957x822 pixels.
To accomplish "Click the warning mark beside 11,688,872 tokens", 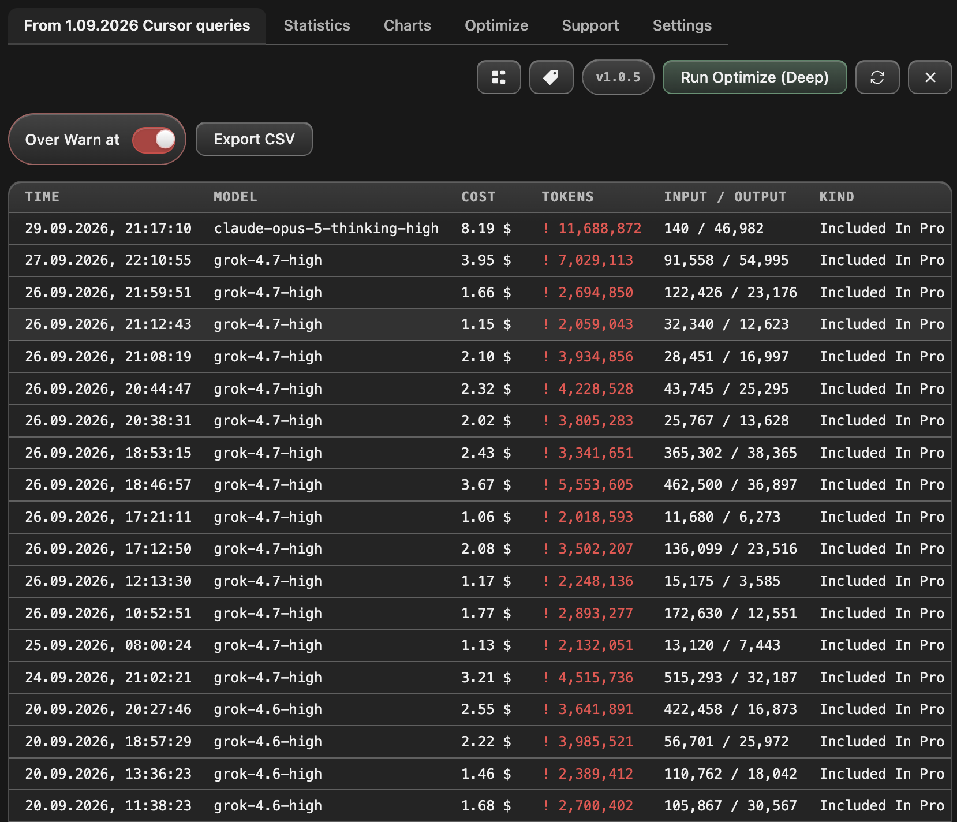I will pyautogui.click(x=546, y=229).
